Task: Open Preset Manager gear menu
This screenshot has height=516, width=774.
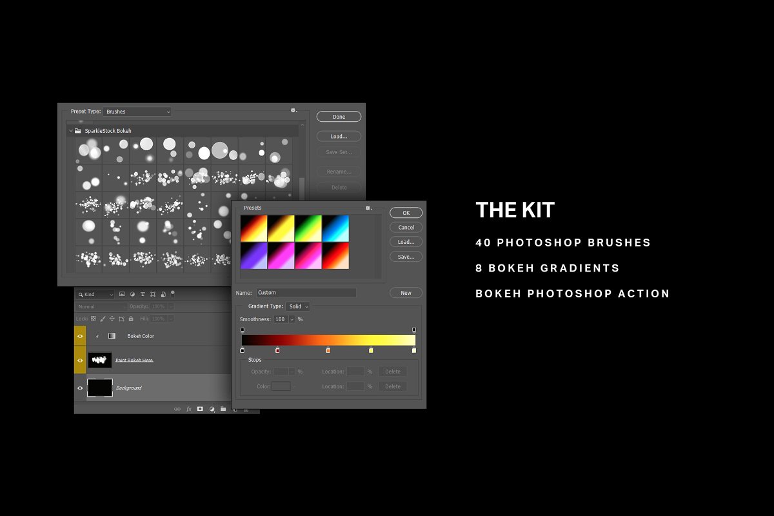Action: [293, 111]
